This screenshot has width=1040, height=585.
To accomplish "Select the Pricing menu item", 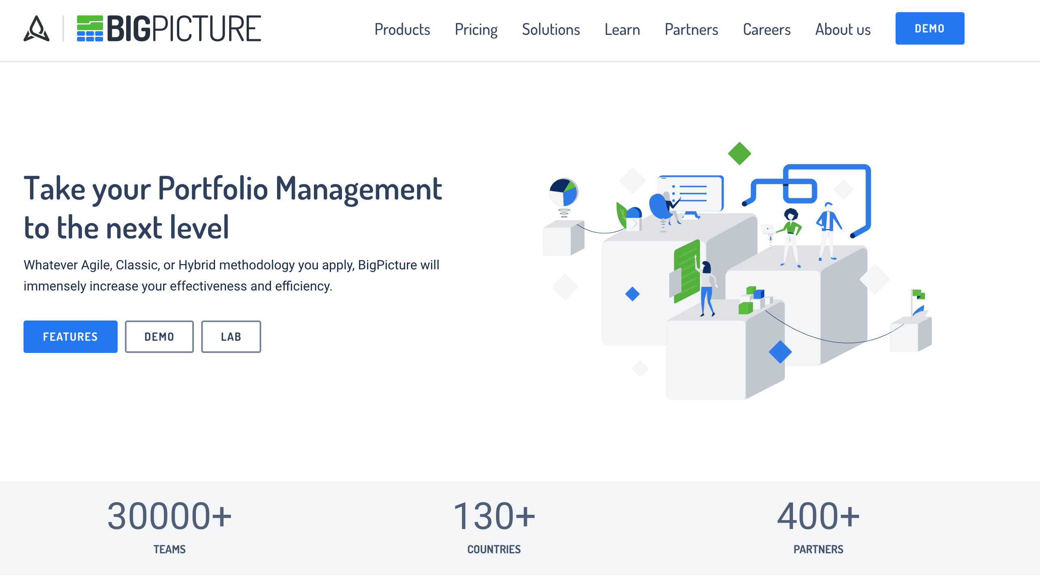I will 477,28.
